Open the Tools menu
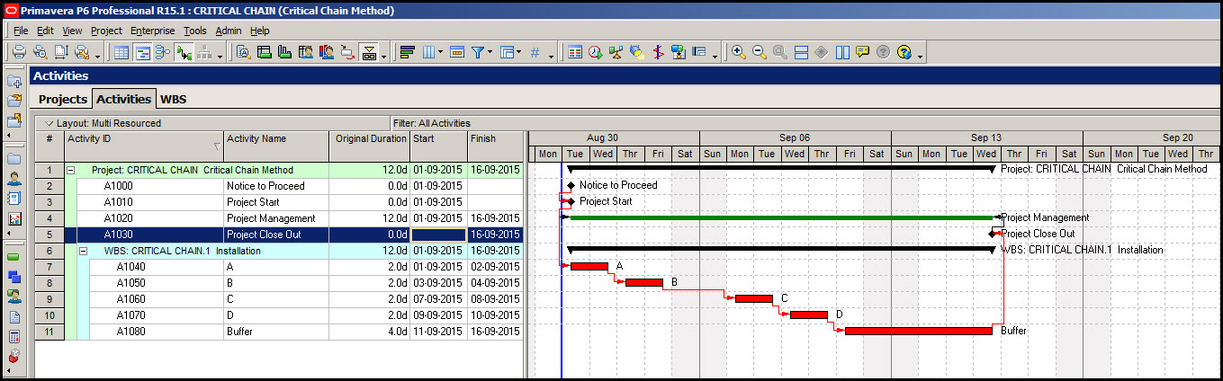Image resolution: width=1223 pixels, height=381 pixels. point(195,31)
